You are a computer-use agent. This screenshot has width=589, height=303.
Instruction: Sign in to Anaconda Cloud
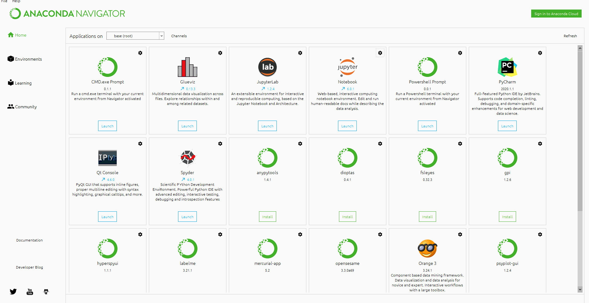(x=556, y=14)
